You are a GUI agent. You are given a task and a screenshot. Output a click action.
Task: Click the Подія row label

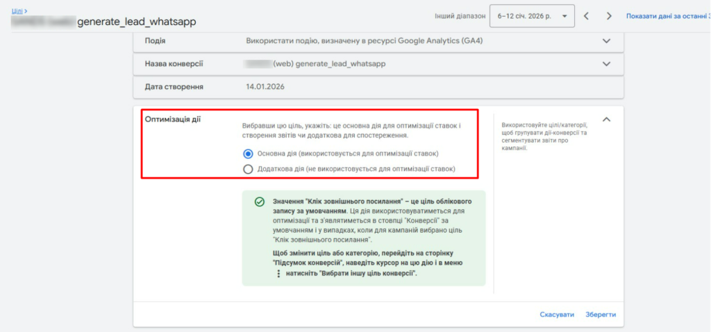[155, 41]
